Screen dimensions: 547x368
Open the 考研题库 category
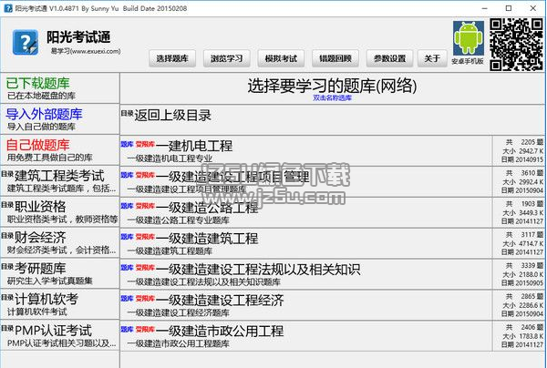[x=60, y=273]
